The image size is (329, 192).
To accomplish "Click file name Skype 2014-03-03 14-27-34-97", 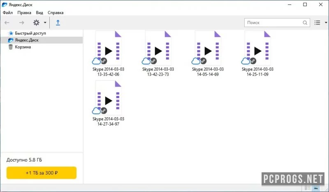I will click(108, 121).
